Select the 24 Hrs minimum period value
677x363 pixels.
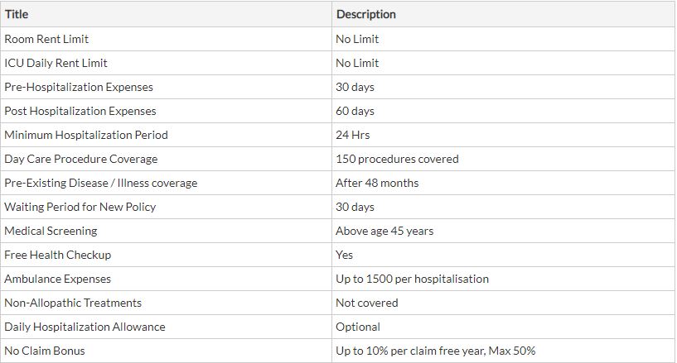pyautogui.click(x=504, y=135)
